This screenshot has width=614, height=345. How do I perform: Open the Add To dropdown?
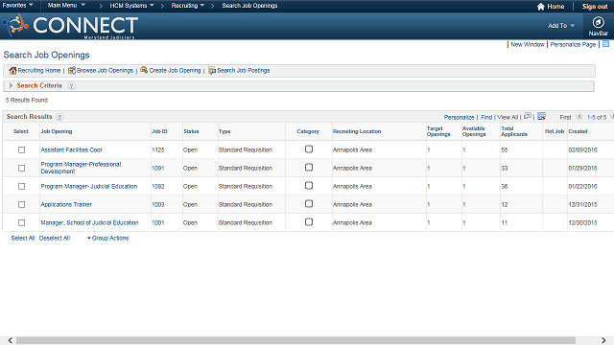click(561, 26)
